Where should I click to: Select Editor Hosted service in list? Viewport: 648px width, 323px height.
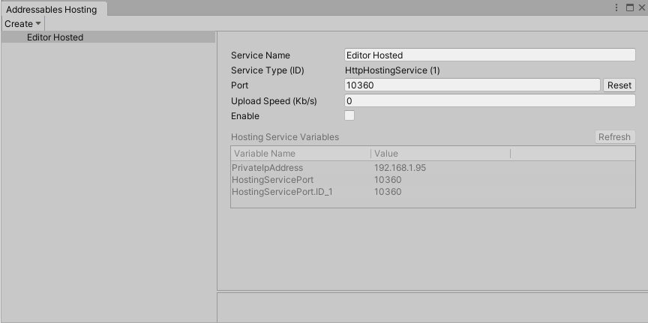tap(55, 37)
